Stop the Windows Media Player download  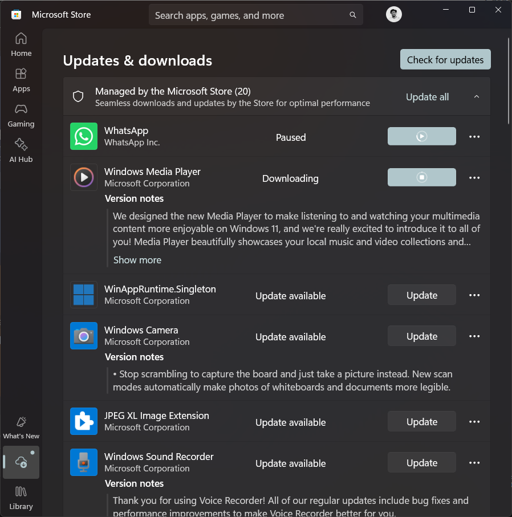[x=421, y=177]
